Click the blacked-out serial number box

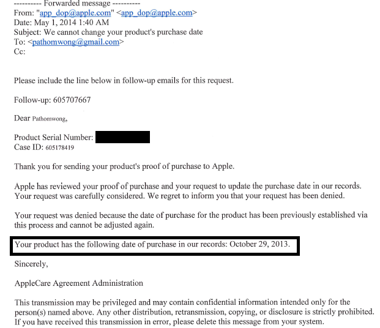coord(122,137)
